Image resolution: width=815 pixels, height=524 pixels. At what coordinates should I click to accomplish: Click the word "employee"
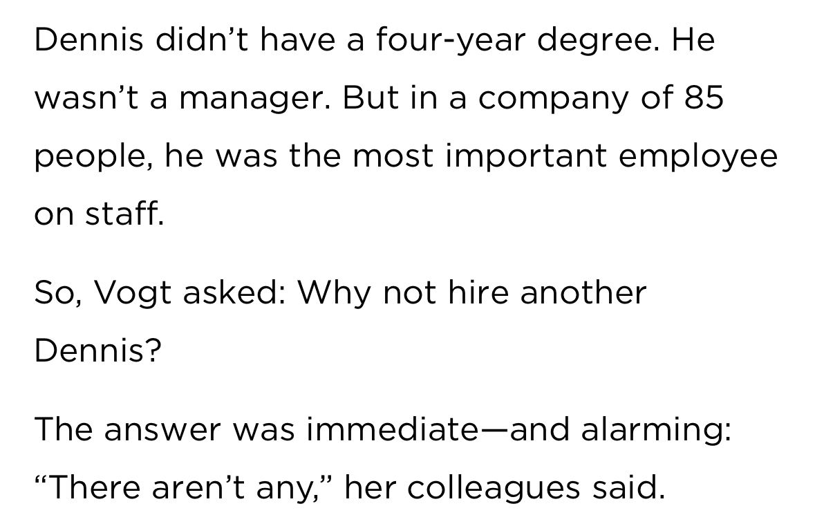point(698,157)
